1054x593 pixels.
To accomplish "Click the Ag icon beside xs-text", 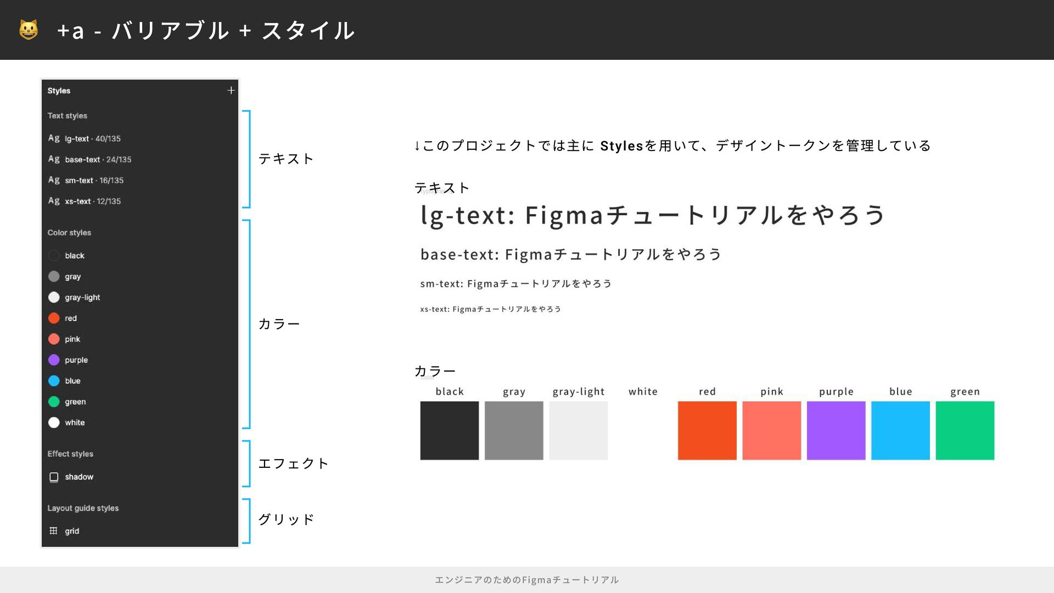I will coord(54,201).
